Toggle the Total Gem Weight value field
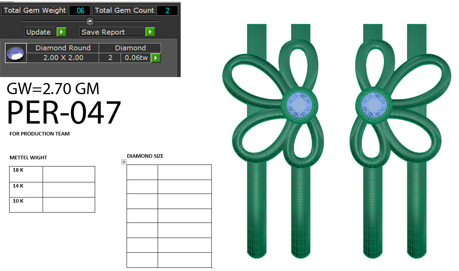Screen dimensions: 459x271 coord(80,10)
